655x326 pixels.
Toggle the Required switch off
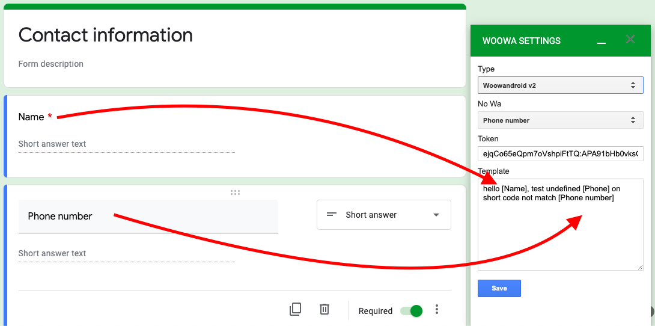tap(412, 310)
